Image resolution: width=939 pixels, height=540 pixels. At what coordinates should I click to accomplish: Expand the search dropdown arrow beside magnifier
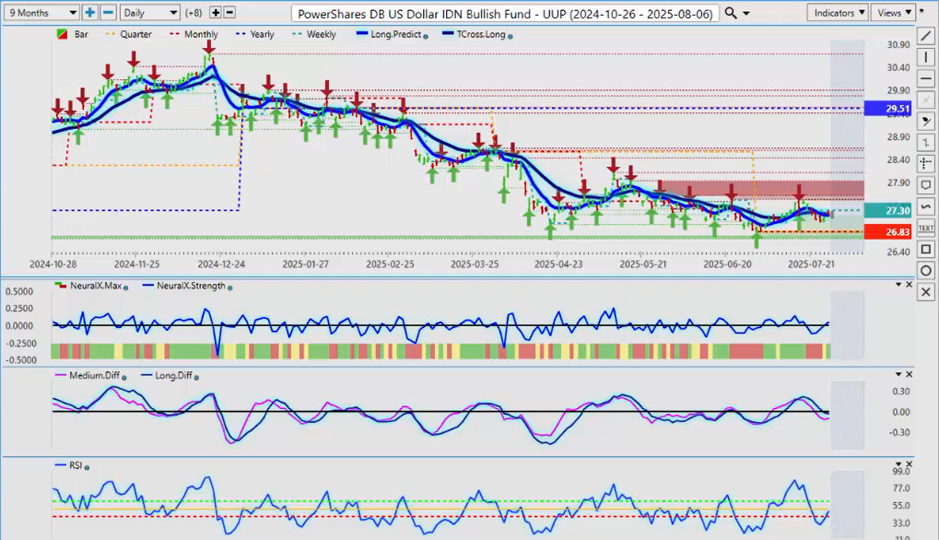[x=745, y=13]
